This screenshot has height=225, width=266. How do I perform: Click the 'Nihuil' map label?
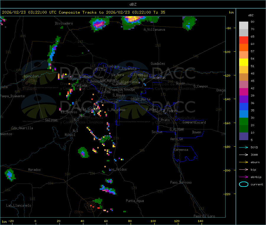70,135
